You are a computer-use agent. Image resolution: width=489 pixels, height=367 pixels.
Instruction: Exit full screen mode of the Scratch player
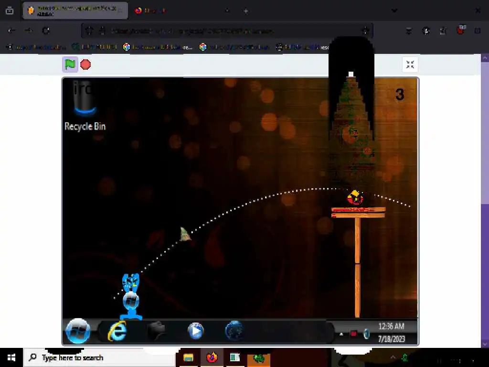pos(410,65)
